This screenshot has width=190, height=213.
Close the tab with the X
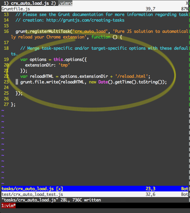click(187, 3)
